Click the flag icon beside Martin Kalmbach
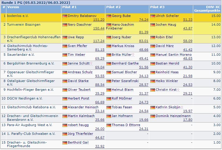Screen dimensions: 222x150 65,116
